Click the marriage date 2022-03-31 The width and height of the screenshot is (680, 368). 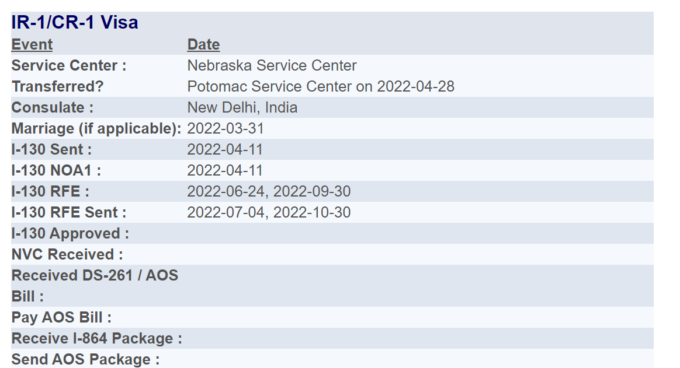pyautogui.click(x=225, y=128)
